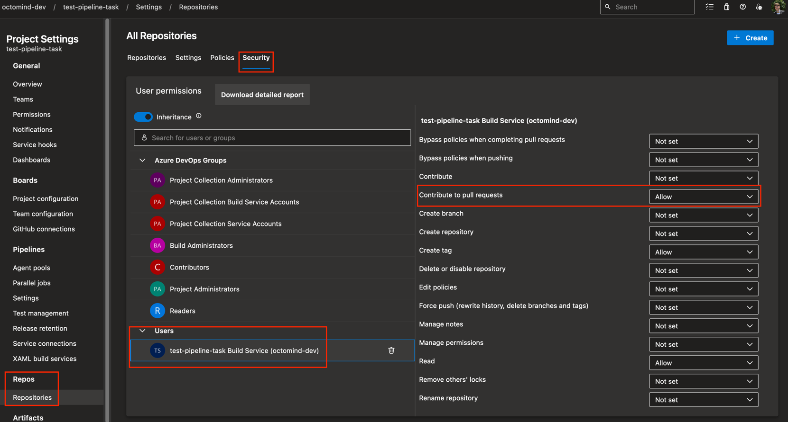
Task: Open the Bypass policies when completing pull requests dropdown
Action: (704, 141)
